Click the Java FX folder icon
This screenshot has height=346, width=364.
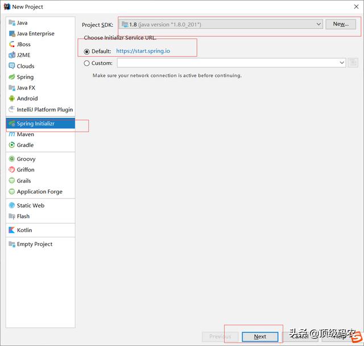coord(12,88)
